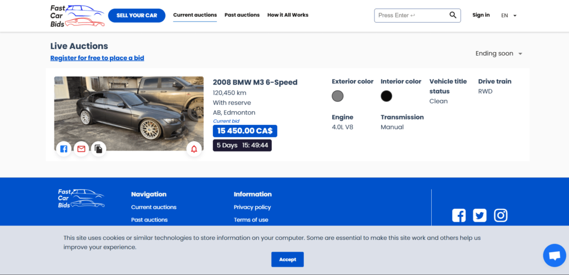Viewport: 569px width, 275px height.
Task: Open the 2008 BMW M3 6-Speed title
Action: [255, 82]
